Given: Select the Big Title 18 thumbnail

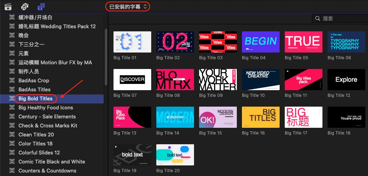Looking at the screenshot, I should [x=346, y=117].
